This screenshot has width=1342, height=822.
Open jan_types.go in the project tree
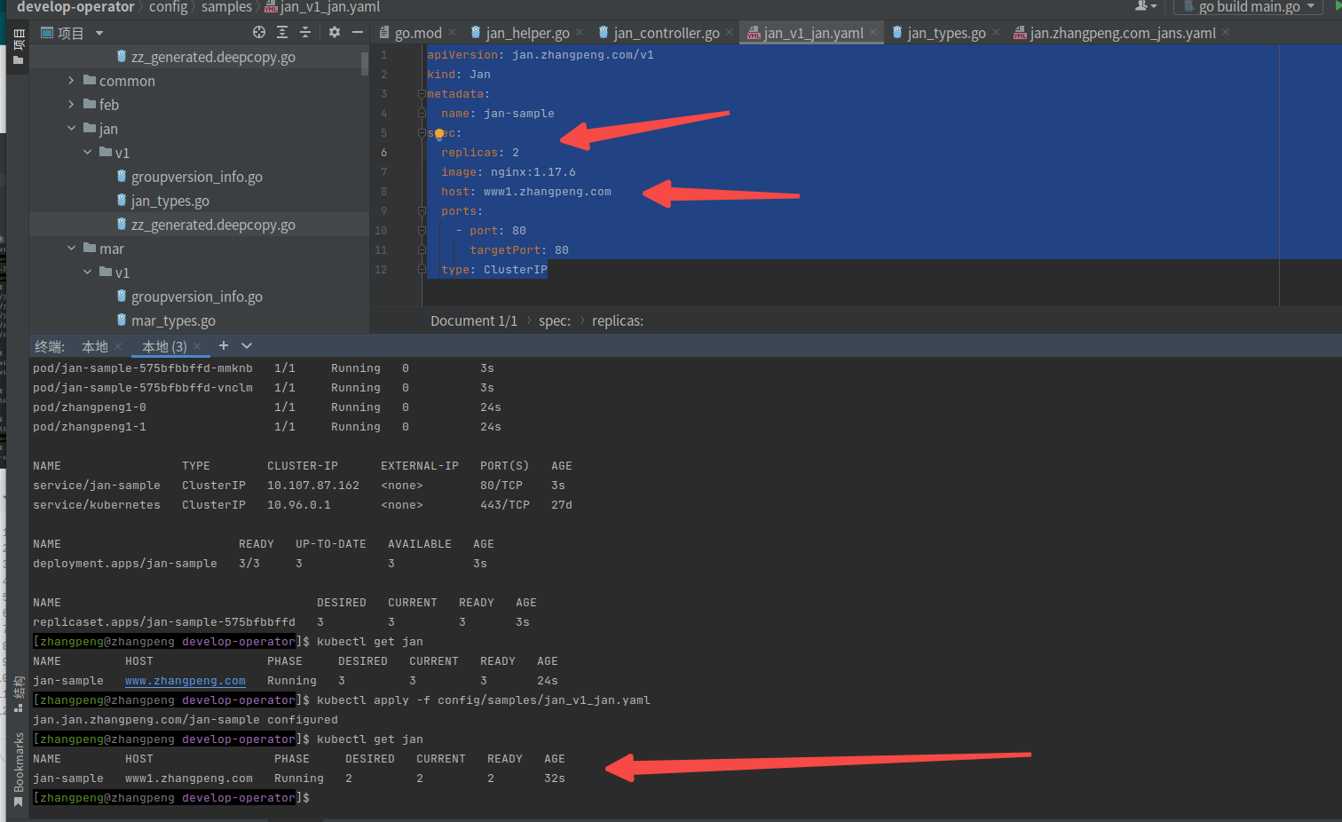click(170, 202)
